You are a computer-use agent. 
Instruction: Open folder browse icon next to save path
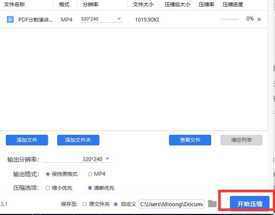(212, 203)
